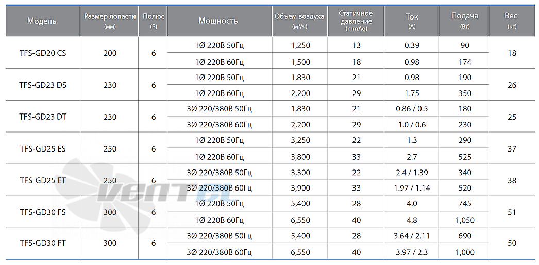Click air volume value 3,900
Image resolution: width=539 pixels, height=265 pixels.
tap(300, 188)
